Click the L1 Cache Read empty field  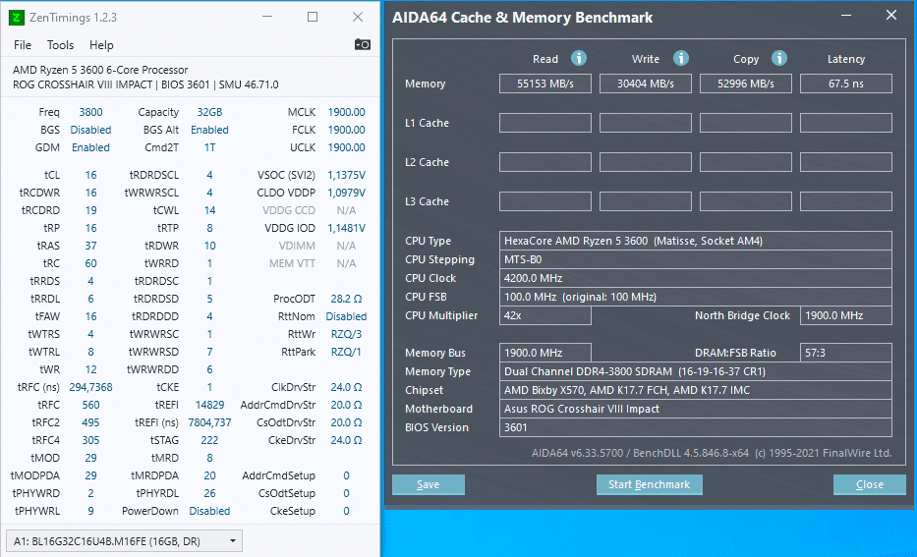coord(545,123)
